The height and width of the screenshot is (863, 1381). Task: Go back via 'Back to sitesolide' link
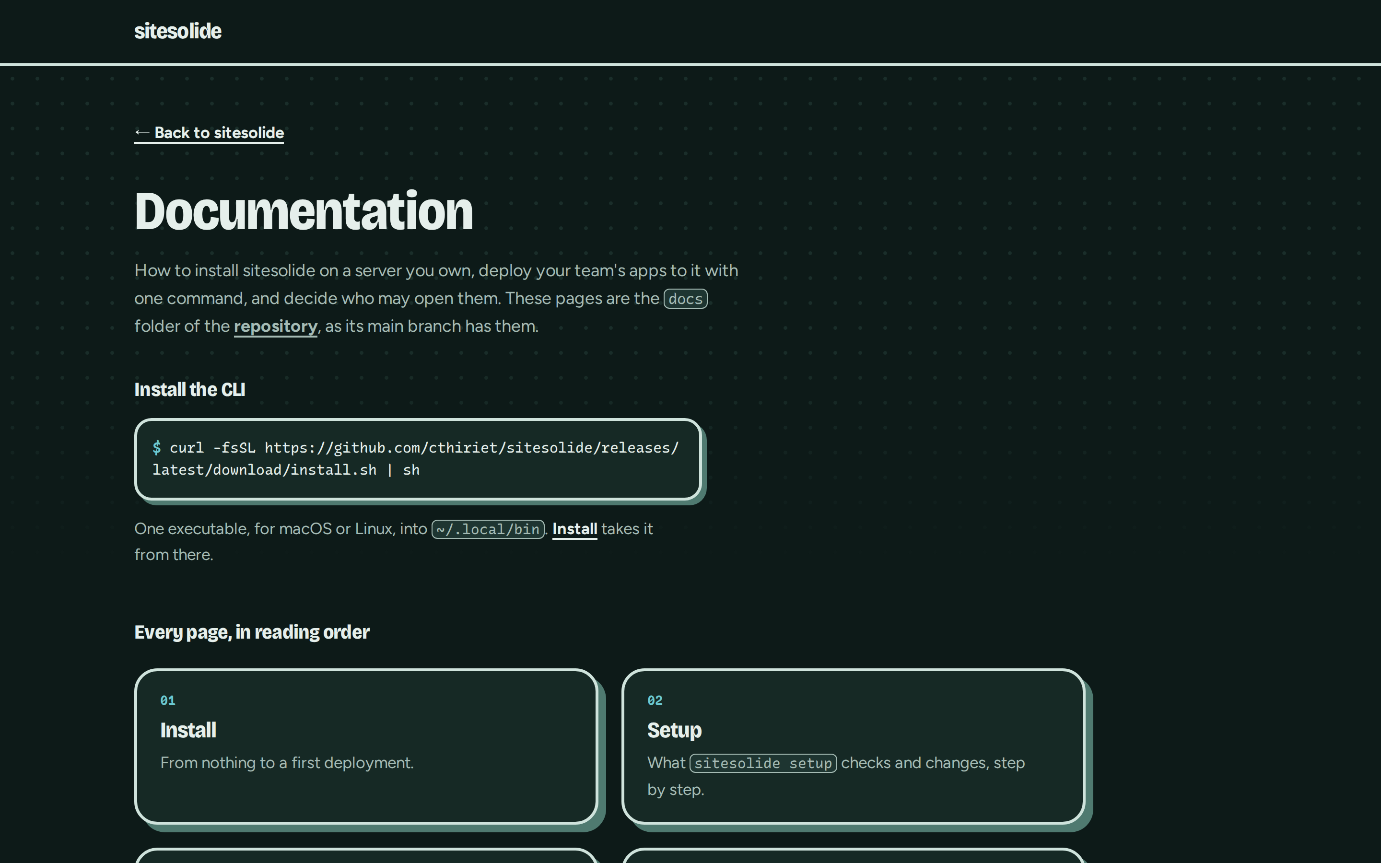(209, 133)
